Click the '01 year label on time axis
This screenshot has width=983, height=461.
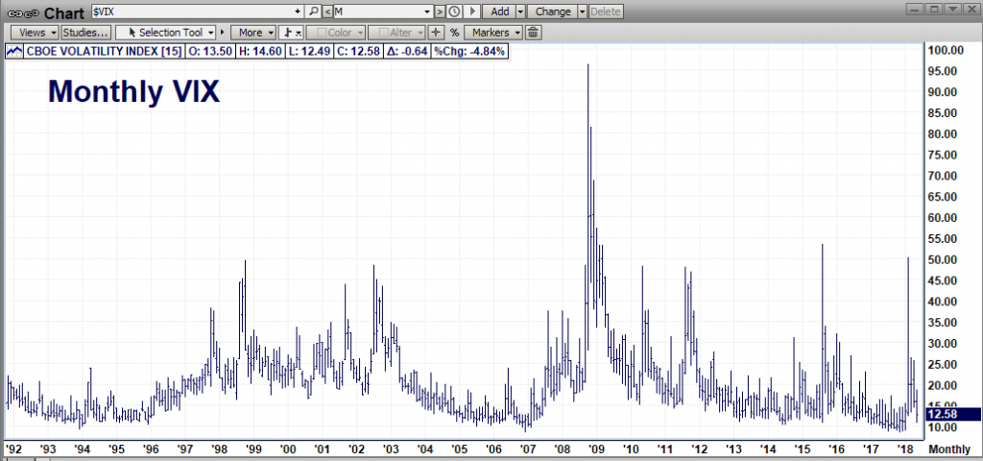point(323,449)
